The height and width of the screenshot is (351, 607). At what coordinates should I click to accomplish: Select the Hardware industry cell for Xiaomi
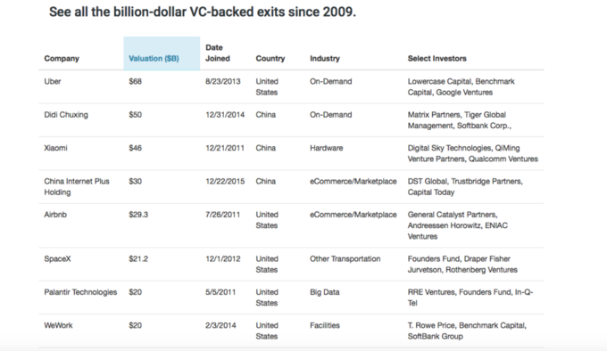[327, 148]
